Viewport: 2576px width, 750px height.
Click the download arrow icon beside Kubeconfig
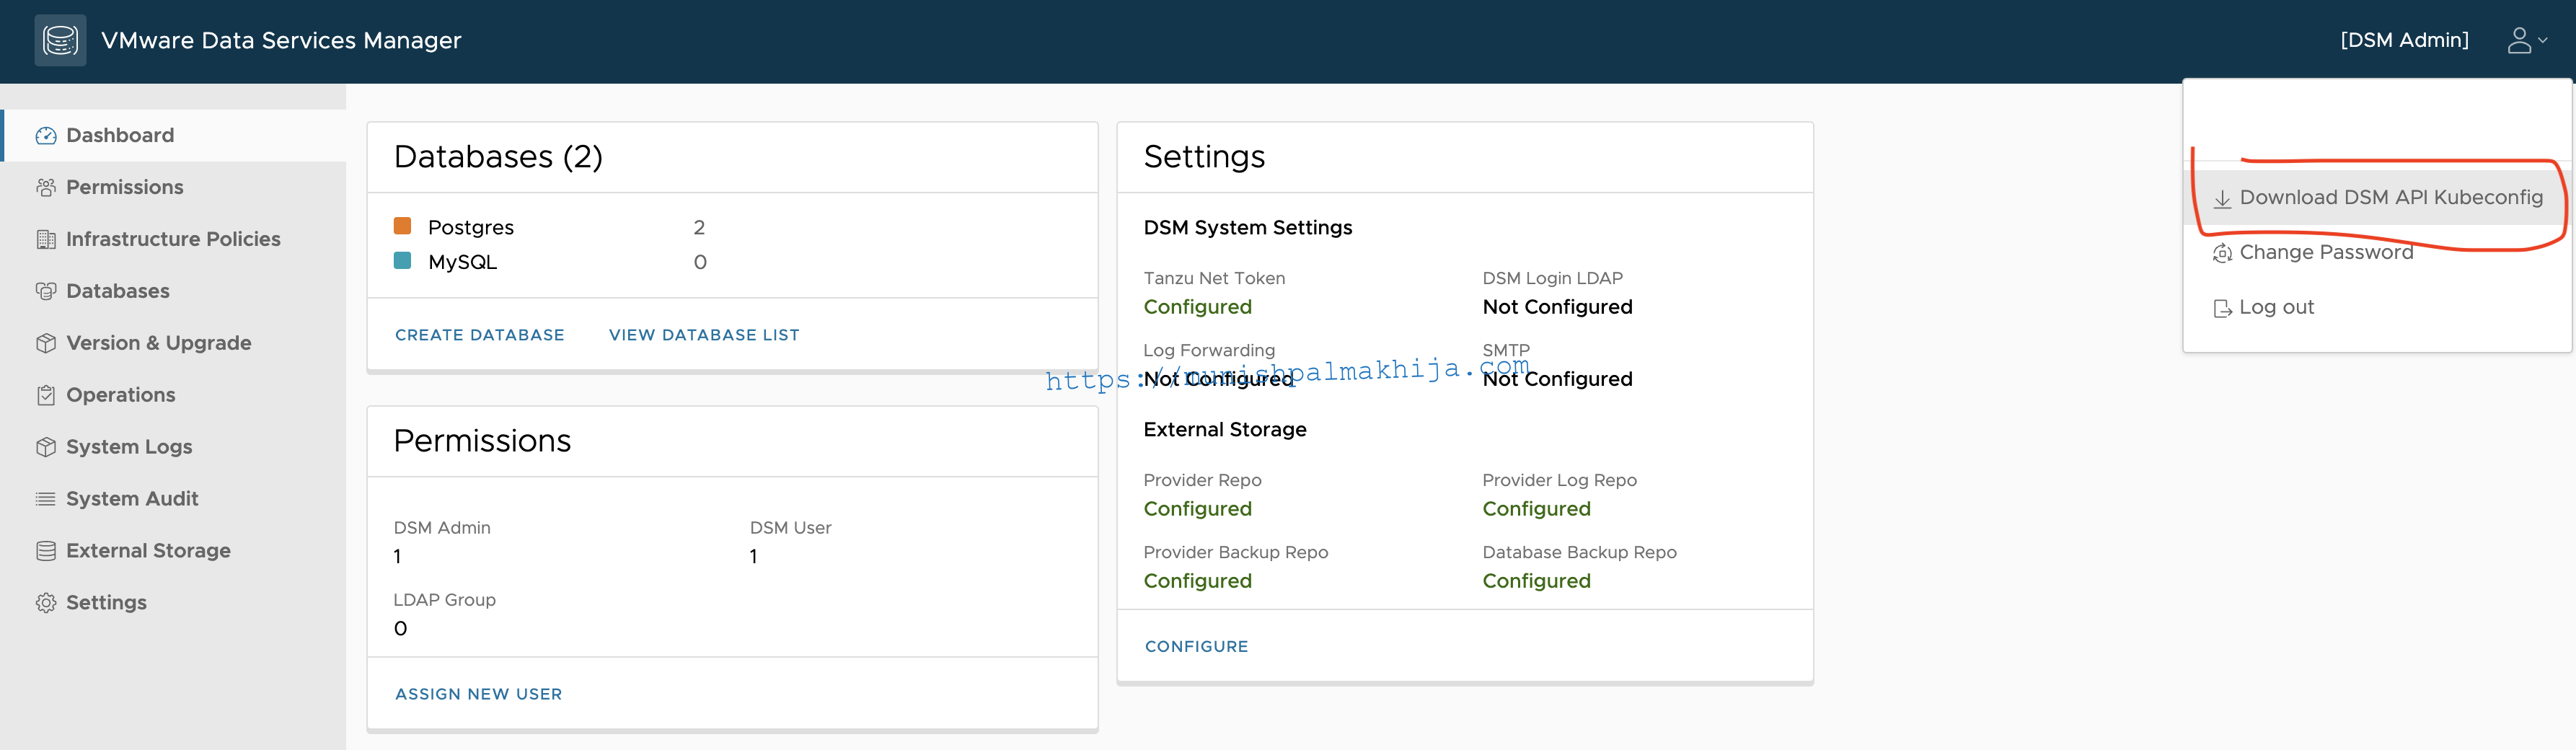tap(2222, 199)
